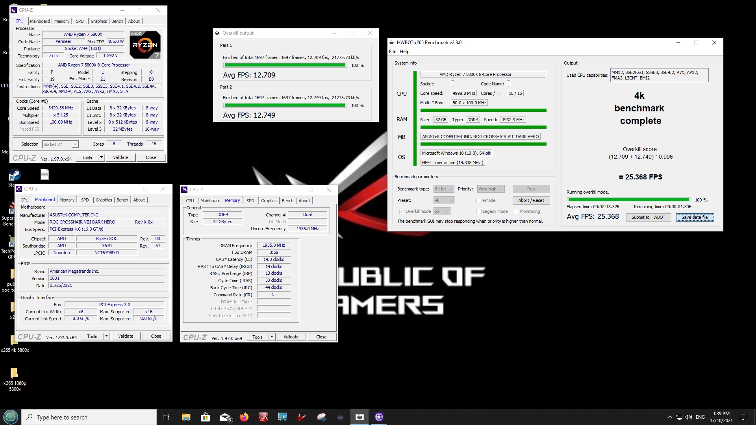Launch Firefox from the taskbar
756x425 pixels.
(x=244, y=417)
